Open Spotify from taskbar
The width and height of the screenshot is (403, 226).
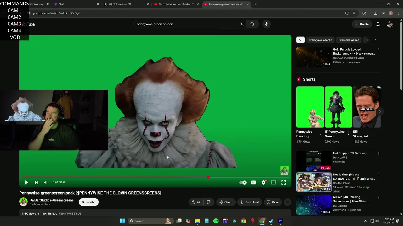point(216,221)
